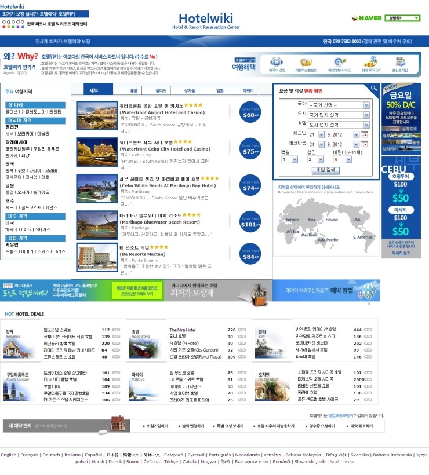
Task: Click the magnifier search icon
Action: coord(374,88)
